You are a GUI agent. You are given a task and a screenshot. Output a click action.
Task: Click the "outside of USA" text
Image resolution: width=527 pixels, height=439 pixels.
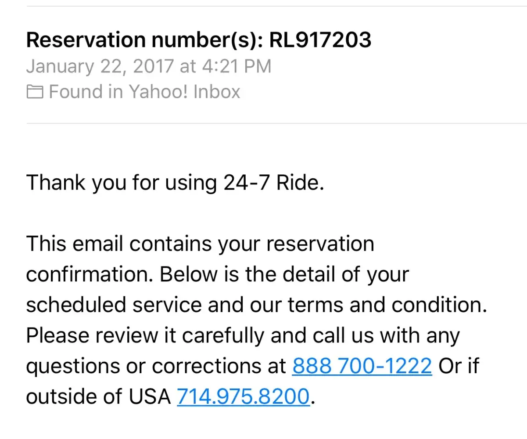[98, 397]
